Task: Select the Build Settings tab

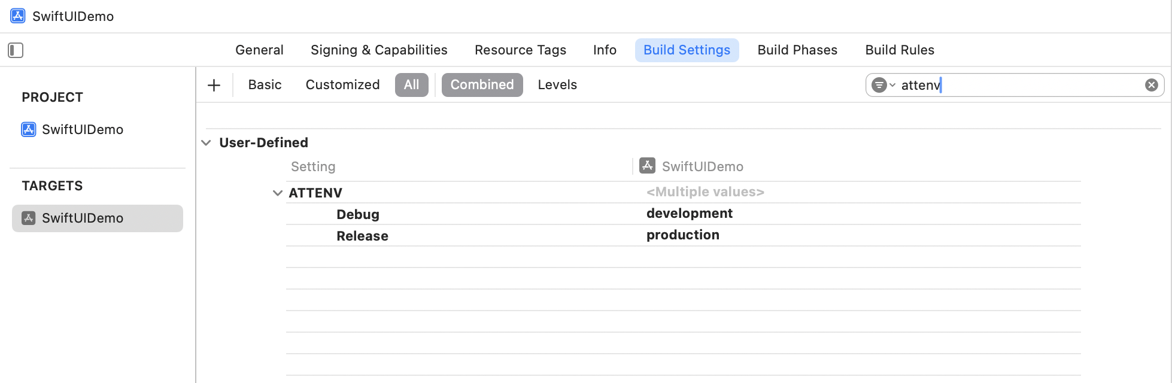Action: (687, 50)
